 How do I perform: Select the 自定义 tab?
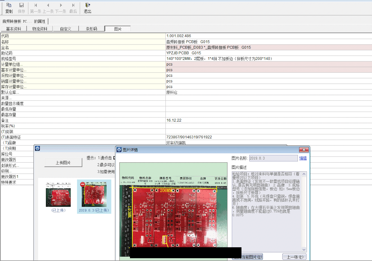point(66,29)
